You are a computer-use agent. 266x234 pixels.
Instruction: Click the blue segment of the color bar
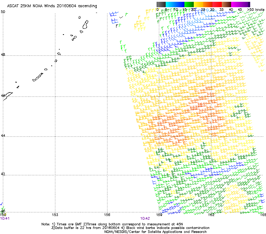coord(180,4)
